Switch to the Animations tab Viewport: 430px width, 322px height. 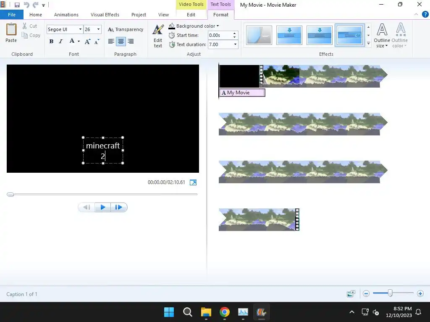pyautogui.click(x=66, y=15)
